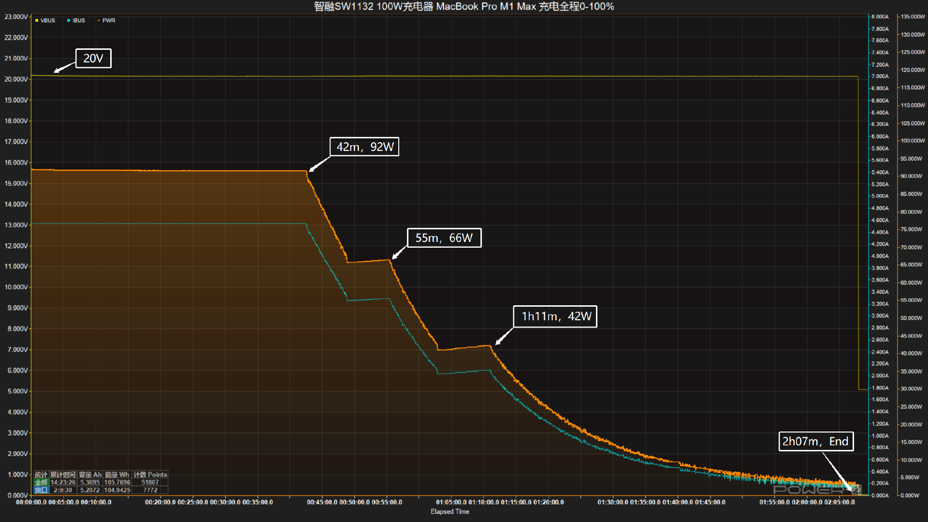Click the brown PWR legend marker

pyautogui.click(x=99, y=21)
